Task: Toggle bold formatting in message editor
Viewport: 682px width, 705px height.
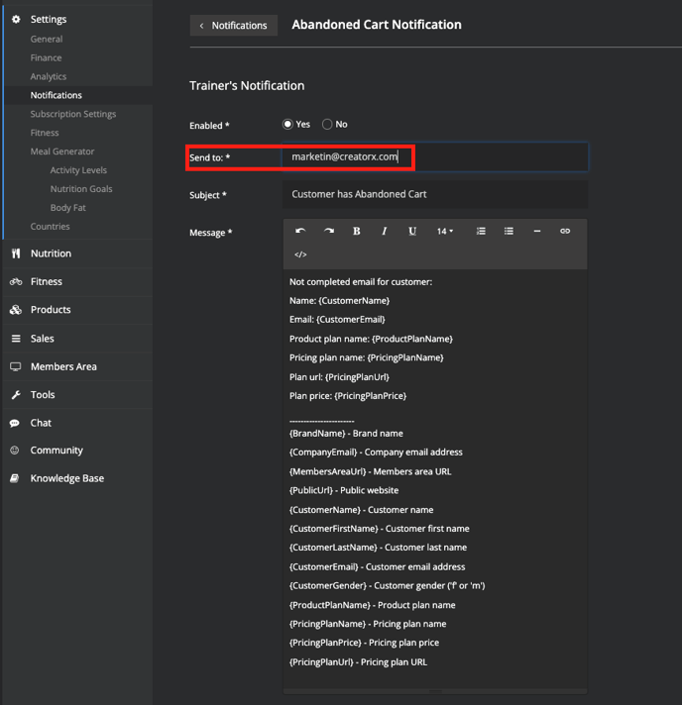Action: click(357, 231)
